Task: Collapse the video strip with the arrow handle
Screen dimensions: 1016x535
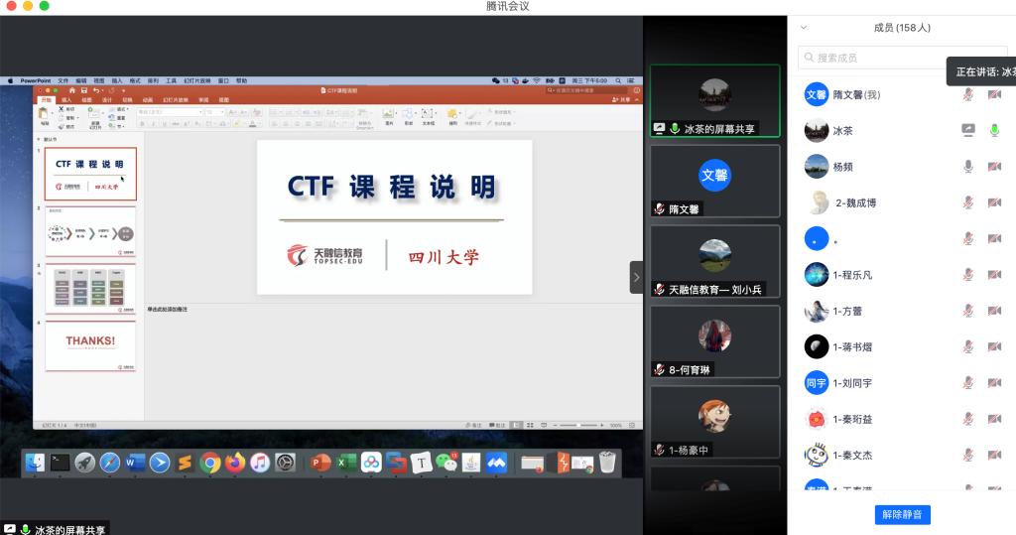Action: pyautogui.click(x=636, y=277)
